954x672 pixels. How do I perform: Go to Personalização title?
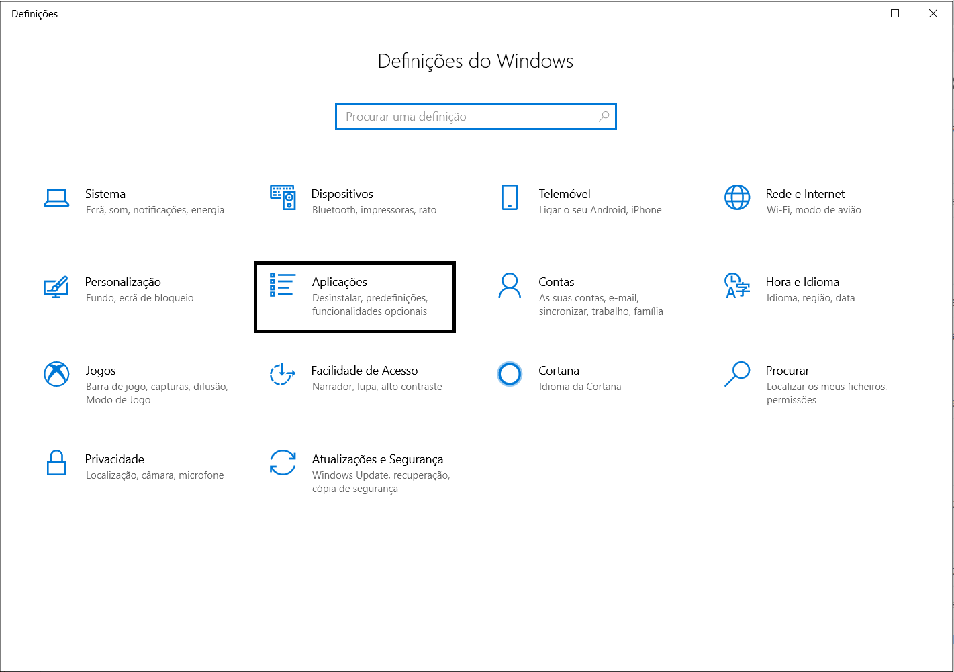(x=123, y=282)
